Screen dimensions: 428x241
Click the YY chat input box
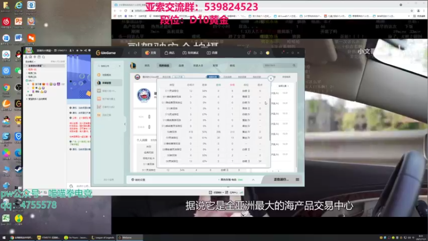click(x=82, y=186)
